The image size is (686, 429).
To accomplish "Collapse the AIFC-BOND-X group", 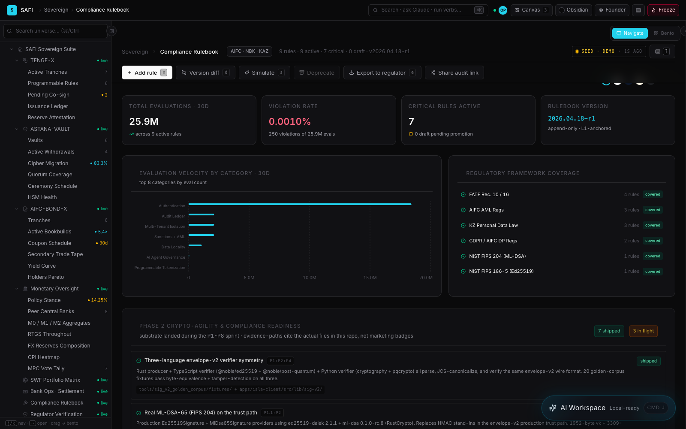I will 17,209.
